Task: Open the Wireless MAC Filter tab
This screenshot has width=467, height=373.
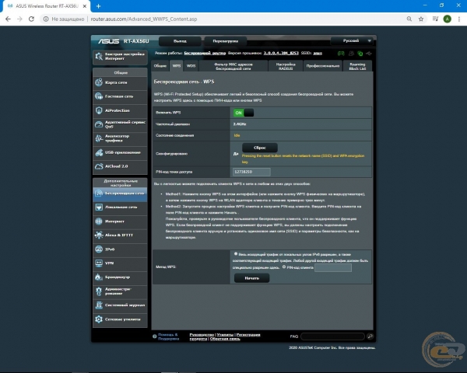Action: pyautogui.click(x=233, y=66)
